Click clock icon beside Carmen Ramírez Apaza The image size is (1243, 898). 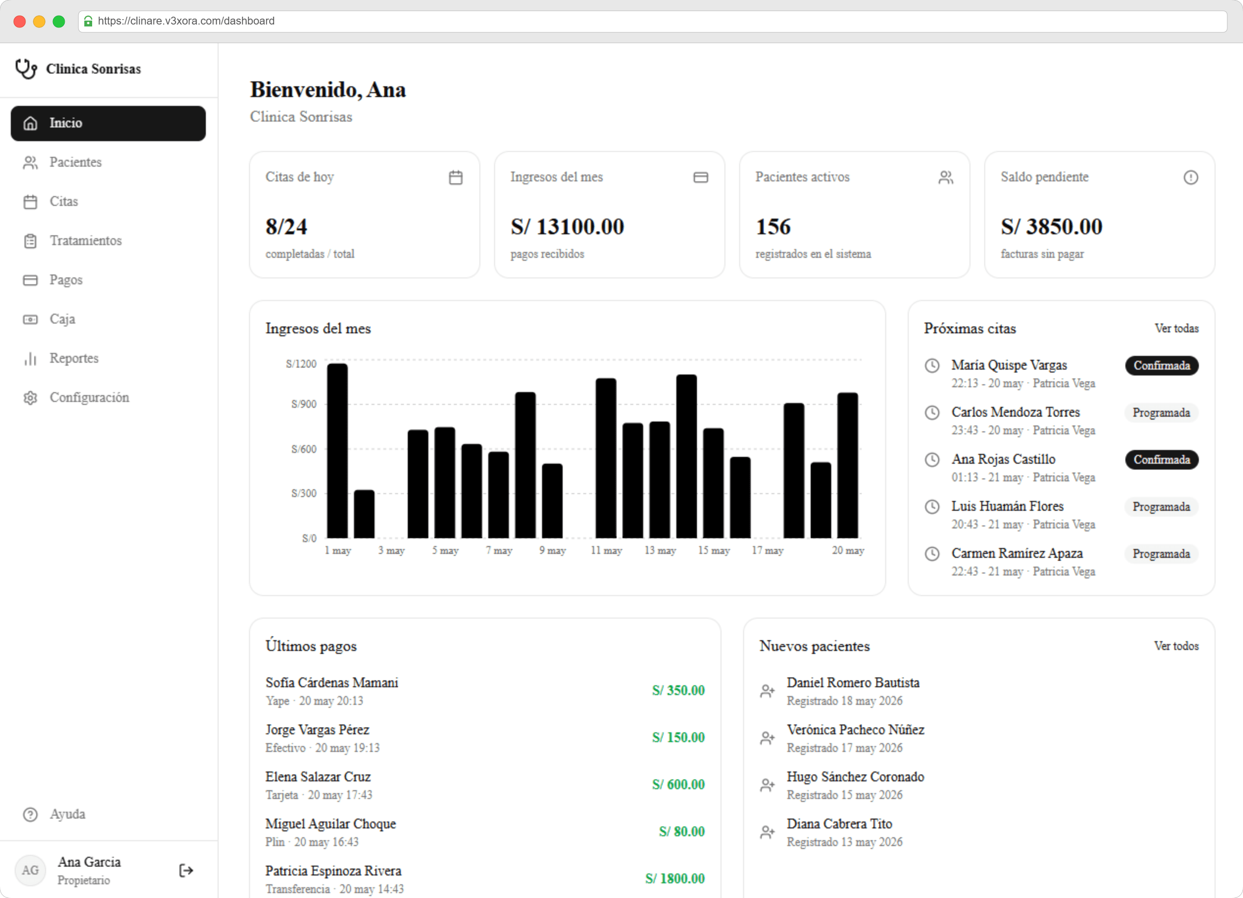(932, 554)
